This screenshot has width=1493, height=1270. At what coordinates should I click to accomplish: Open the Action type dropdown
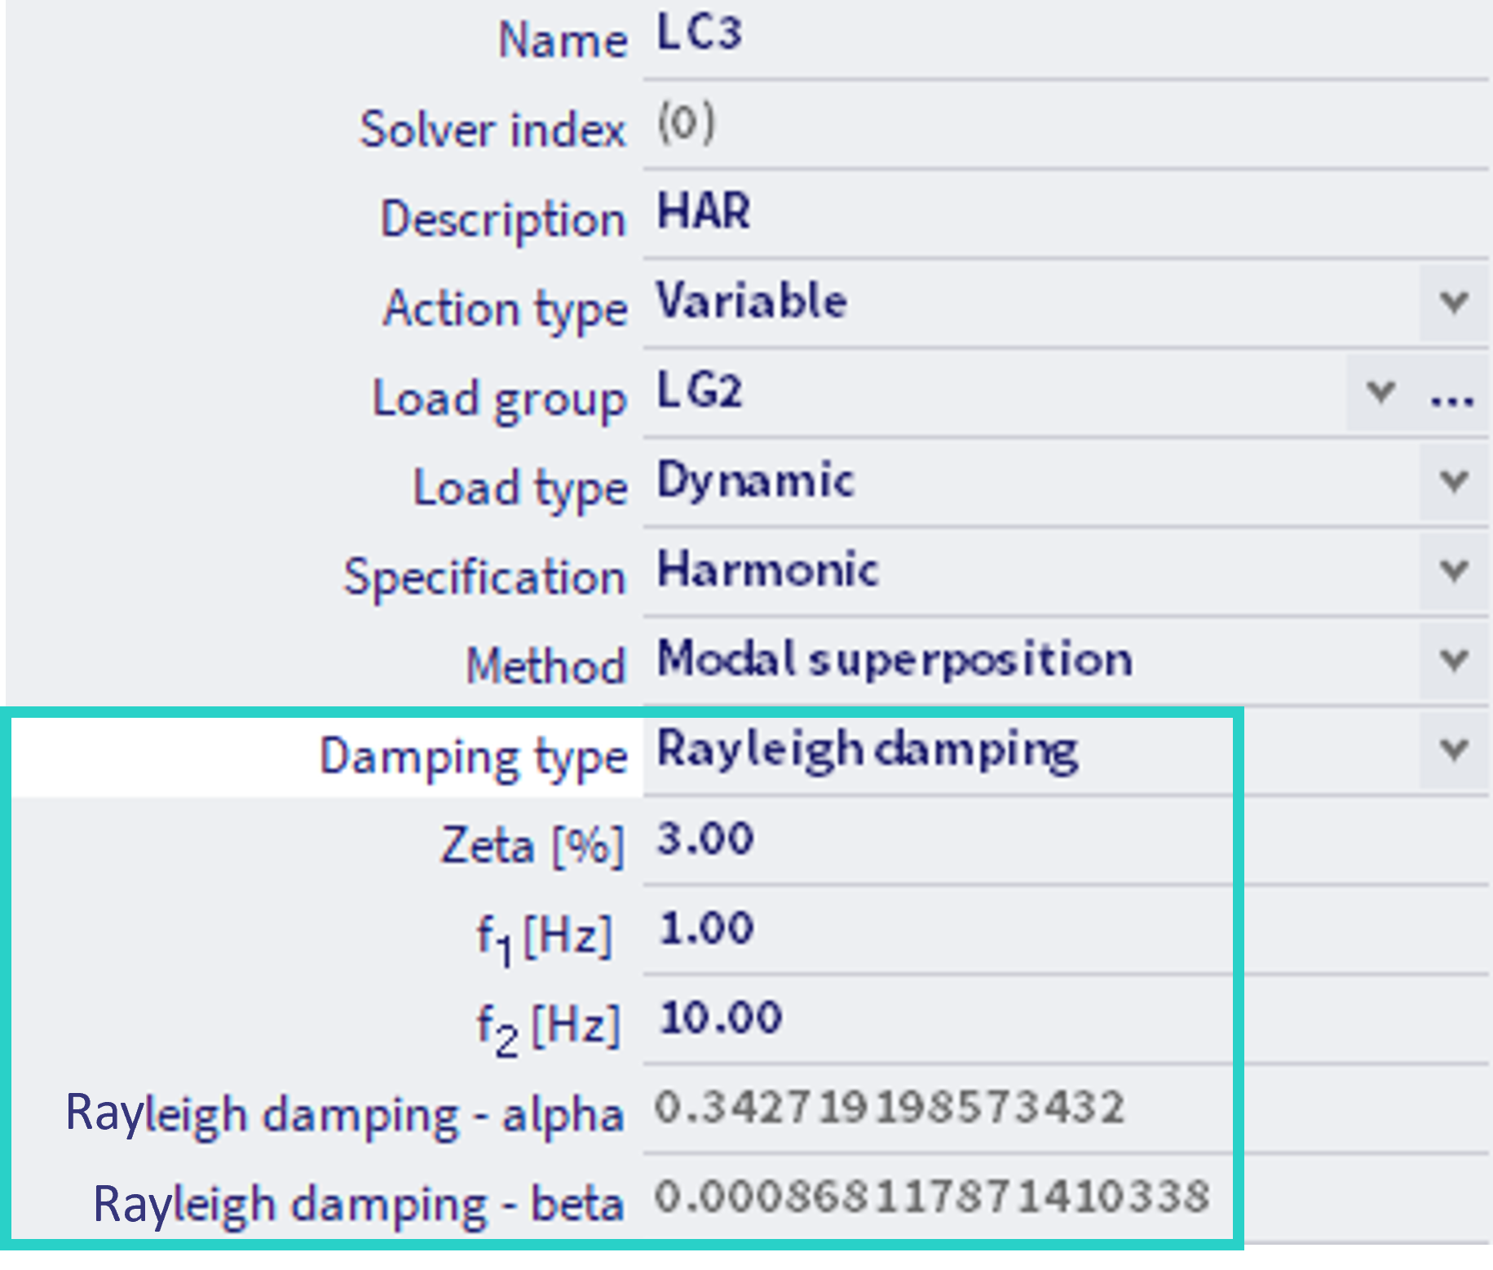tap(1451, 302)
